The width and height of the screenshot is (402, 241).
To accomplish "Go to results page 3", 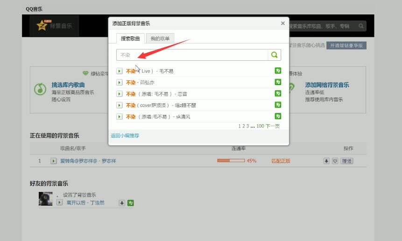I will pos(247,126).
